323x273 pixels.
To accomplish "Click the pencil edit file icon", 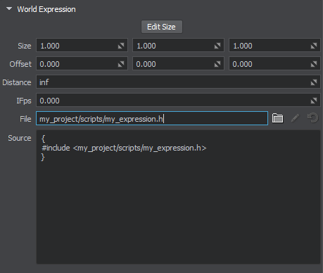I will coord(295,118).
